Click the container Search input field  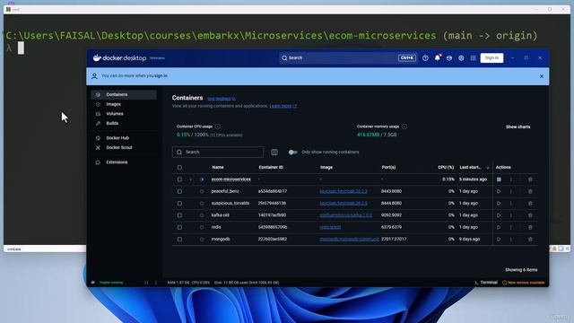pos(218,152)
